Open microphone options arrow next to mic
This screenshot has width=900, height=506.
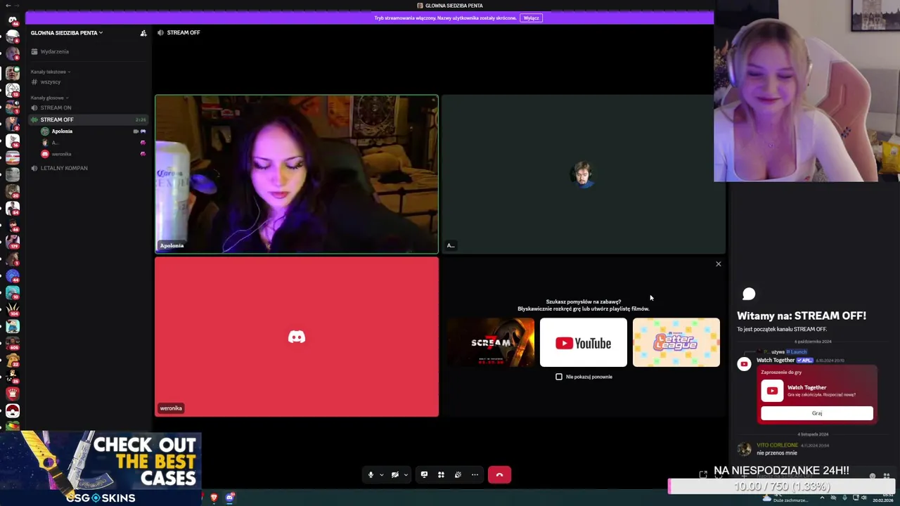tap(381, 475)
